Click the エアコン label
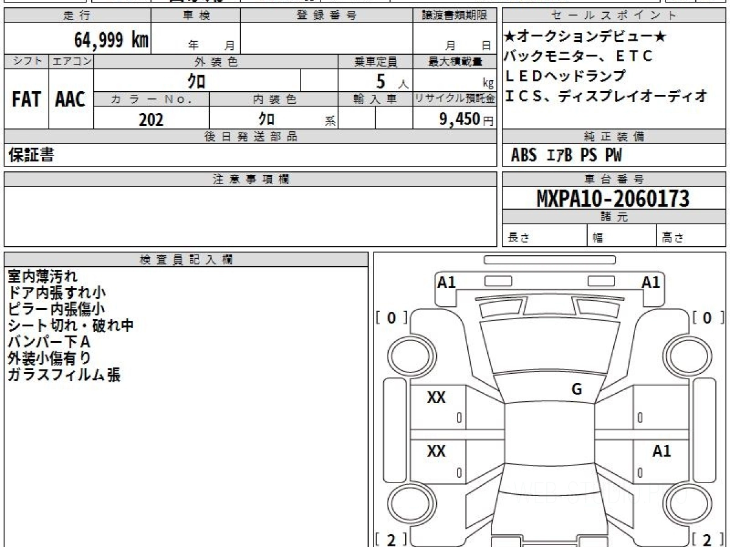Viewport: 730px width, 547px height. pyautogui.click(x=71, y=61)
